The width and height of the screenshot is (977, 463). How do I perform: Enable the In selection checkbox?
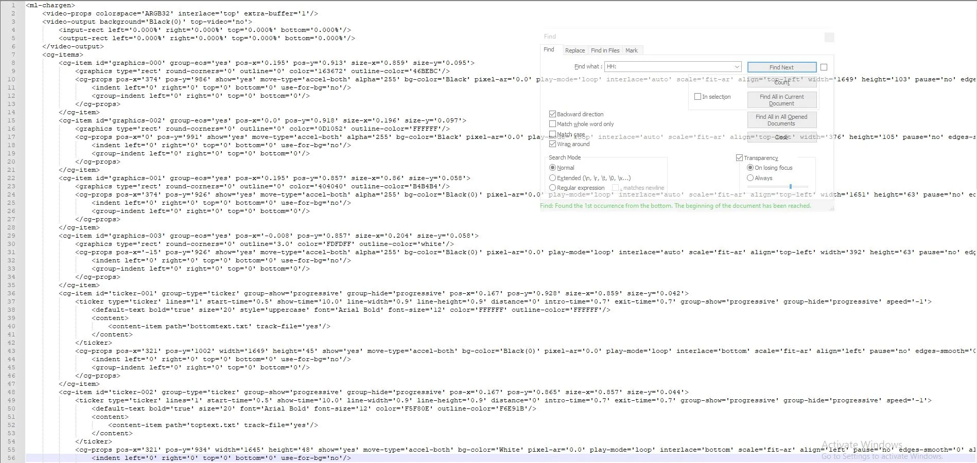[697, 97]
